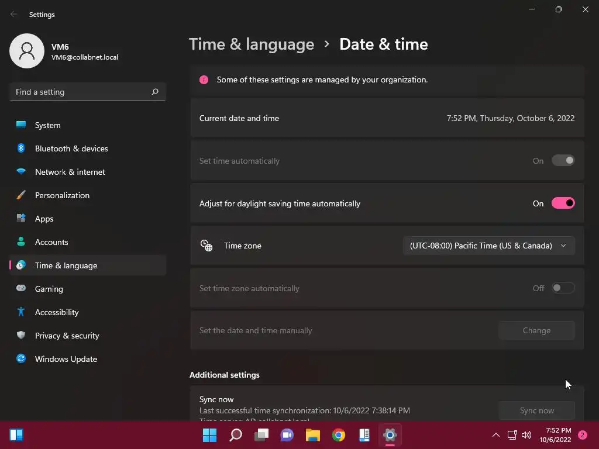Click the search magnifier in Find a setting
Screen dimensions: 599x449
tap(154, 92)
